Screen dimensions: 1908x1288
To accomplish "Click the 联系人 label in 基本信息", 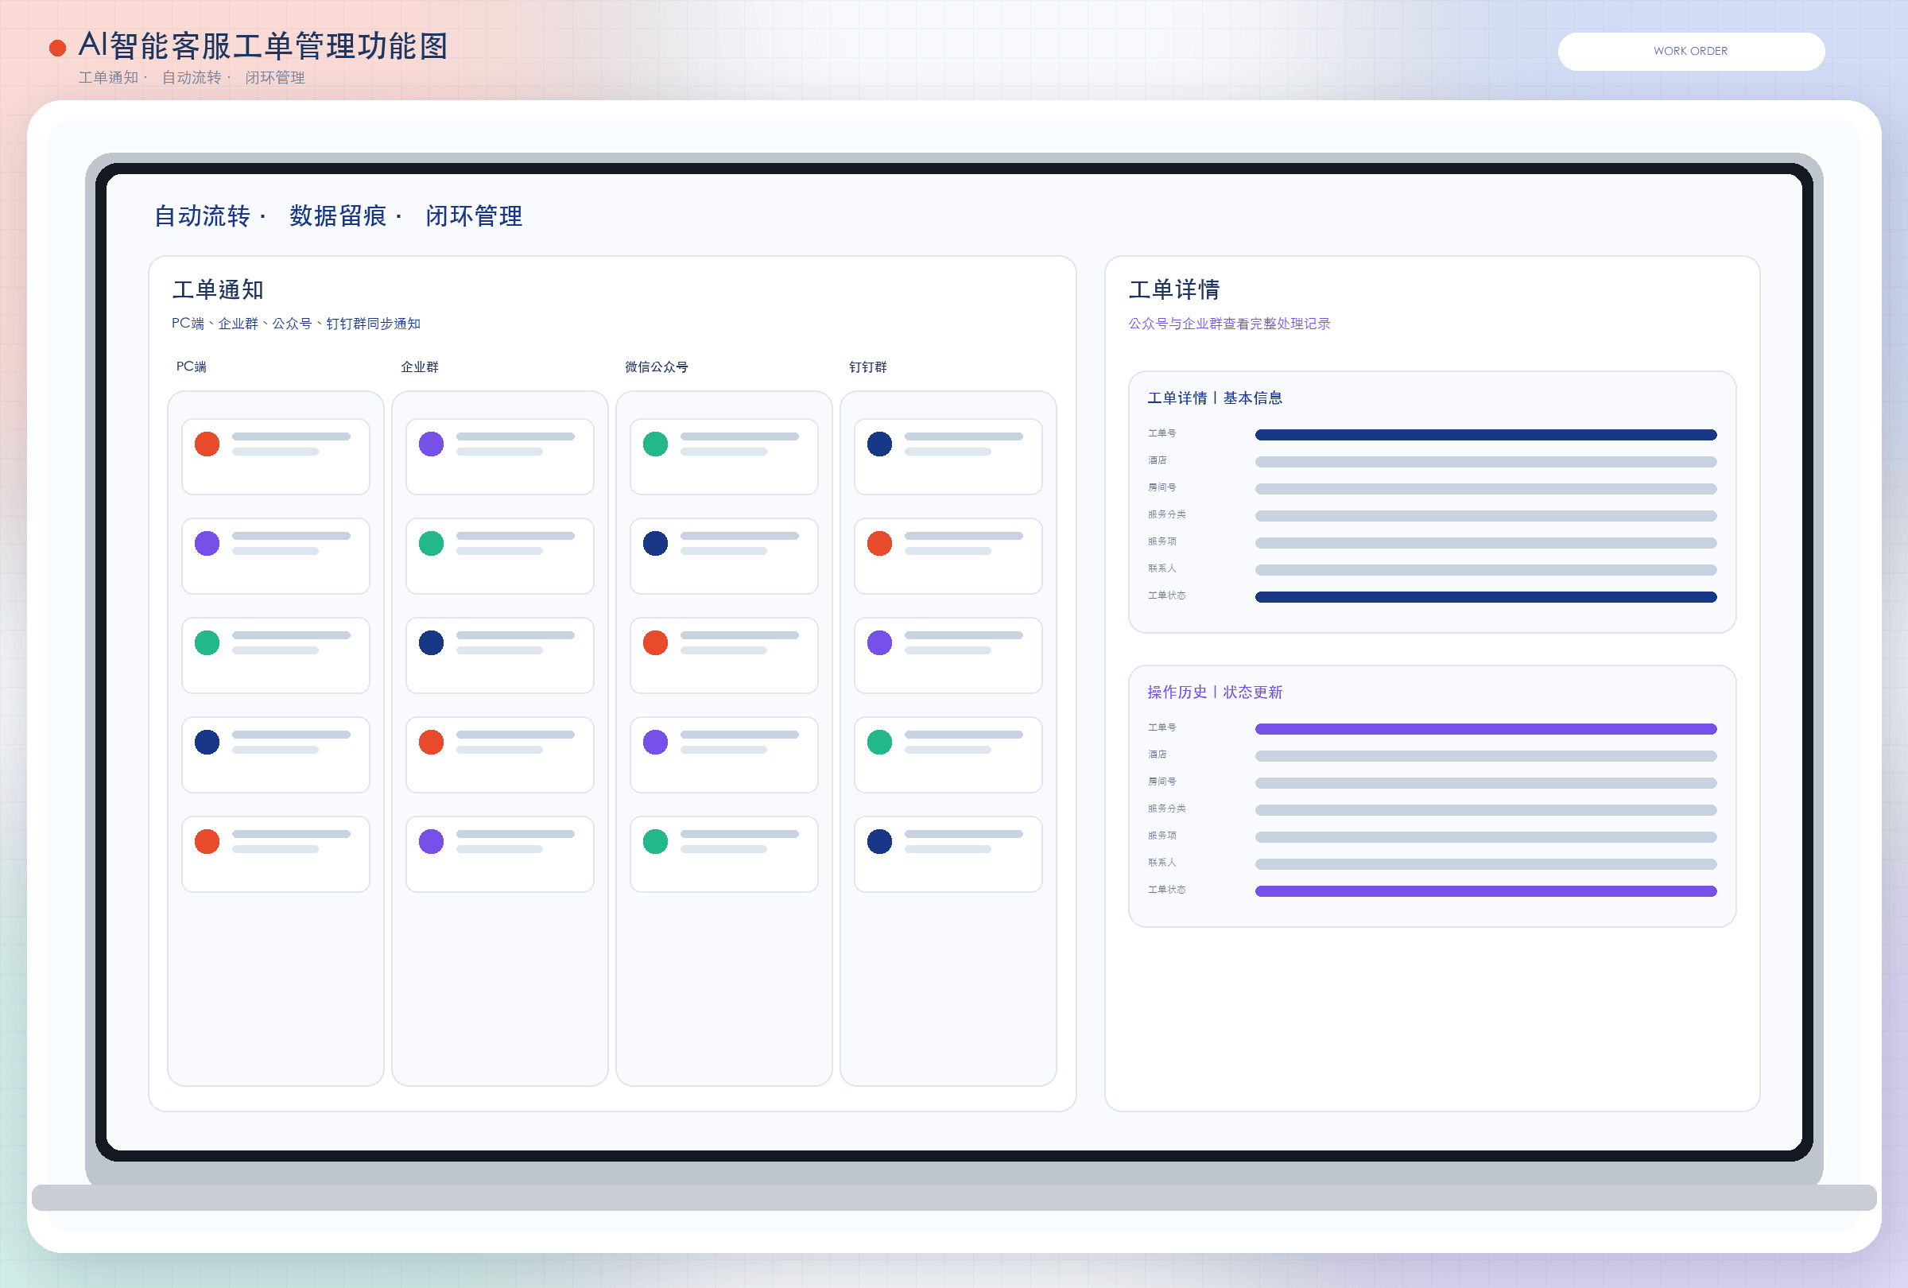I will tap(1161, 568).
